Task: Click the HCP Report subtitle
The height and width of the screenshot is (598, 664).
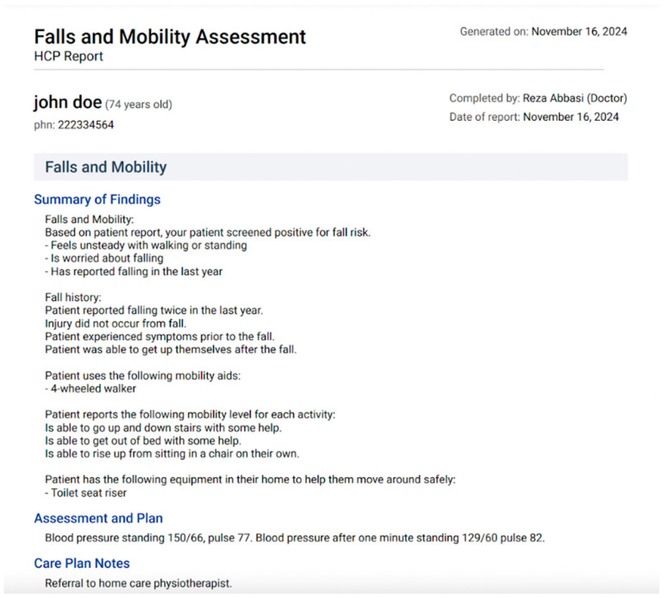Action: click(68, 55)
